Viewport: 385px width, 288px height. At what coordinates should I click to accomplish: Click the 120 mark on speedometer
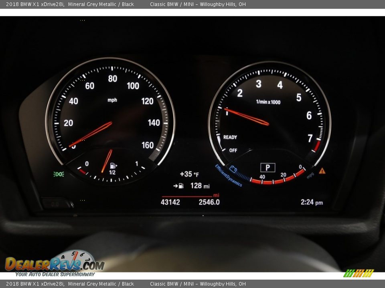coord(147,101)
